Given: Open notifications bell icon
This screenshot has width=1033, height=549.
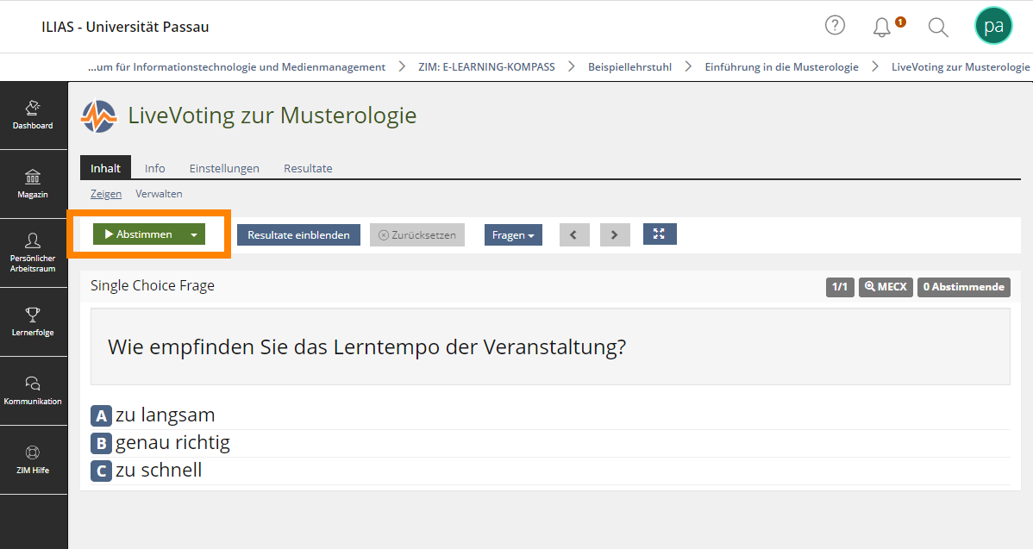Looking at the screenshot, I should pyautogui.click(x=881, y=27).
